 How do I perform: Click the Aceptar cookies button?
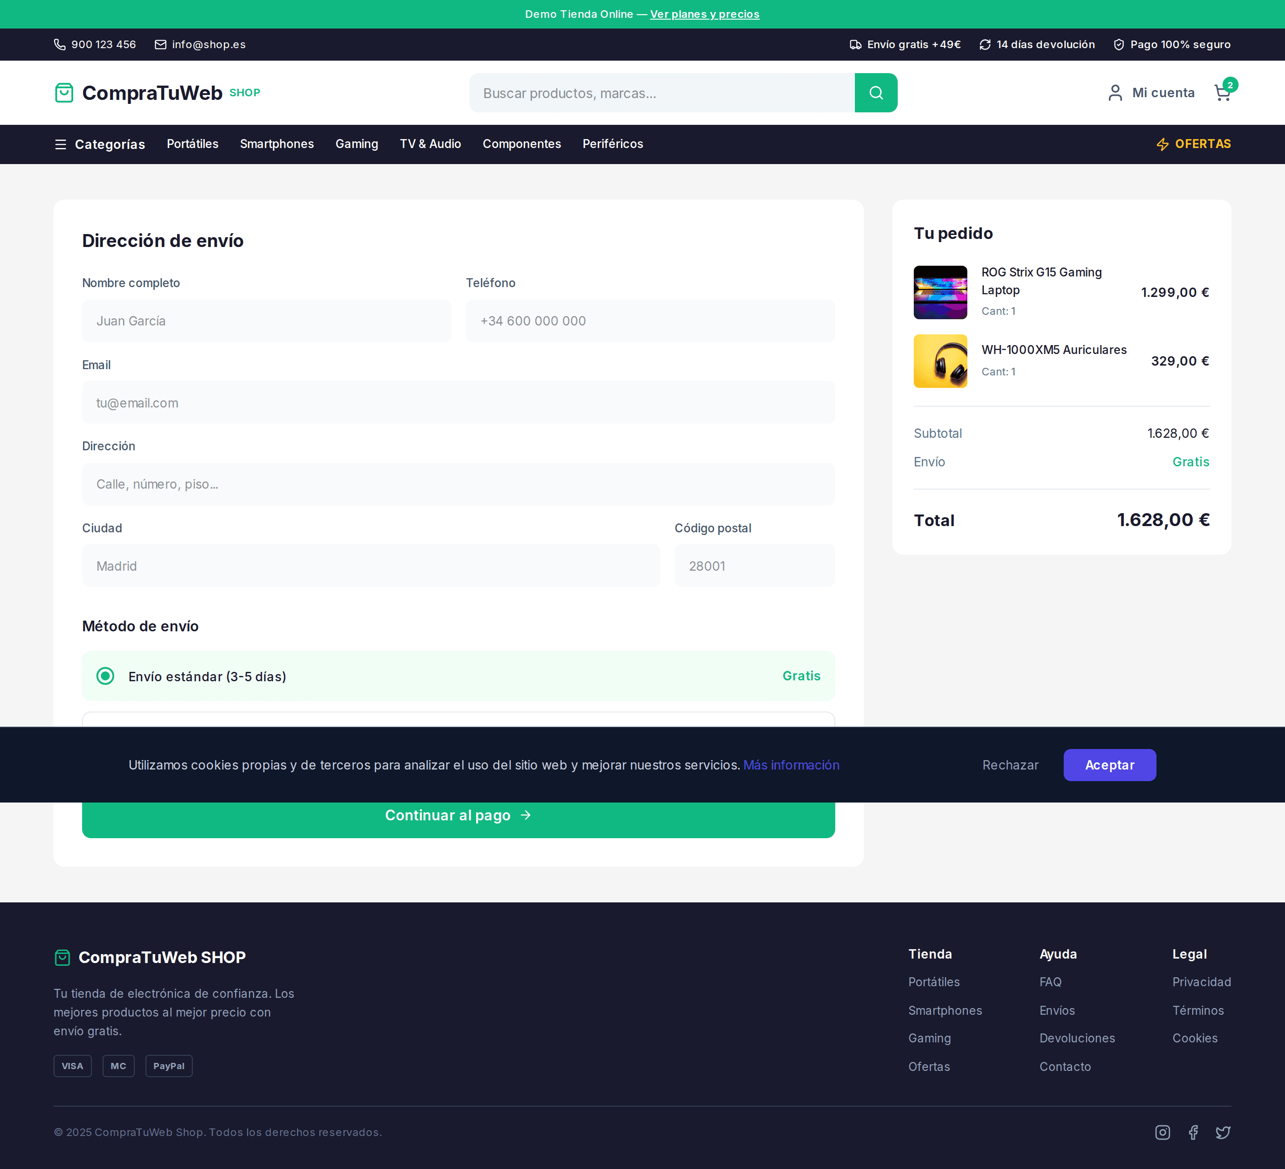tap(1109, 765)
